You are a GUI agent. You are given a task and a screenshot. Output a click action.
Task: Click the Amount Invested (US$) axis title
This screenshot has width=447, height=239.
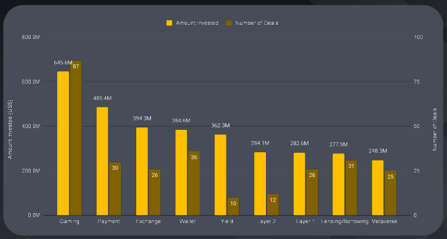click(x=10, y=129)
